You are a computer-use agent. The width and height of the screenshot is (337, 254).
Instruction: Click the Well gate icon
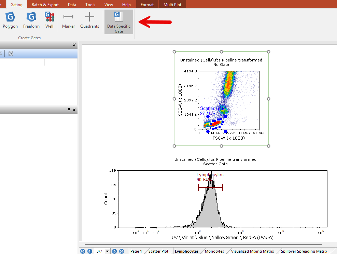[50, 20]
